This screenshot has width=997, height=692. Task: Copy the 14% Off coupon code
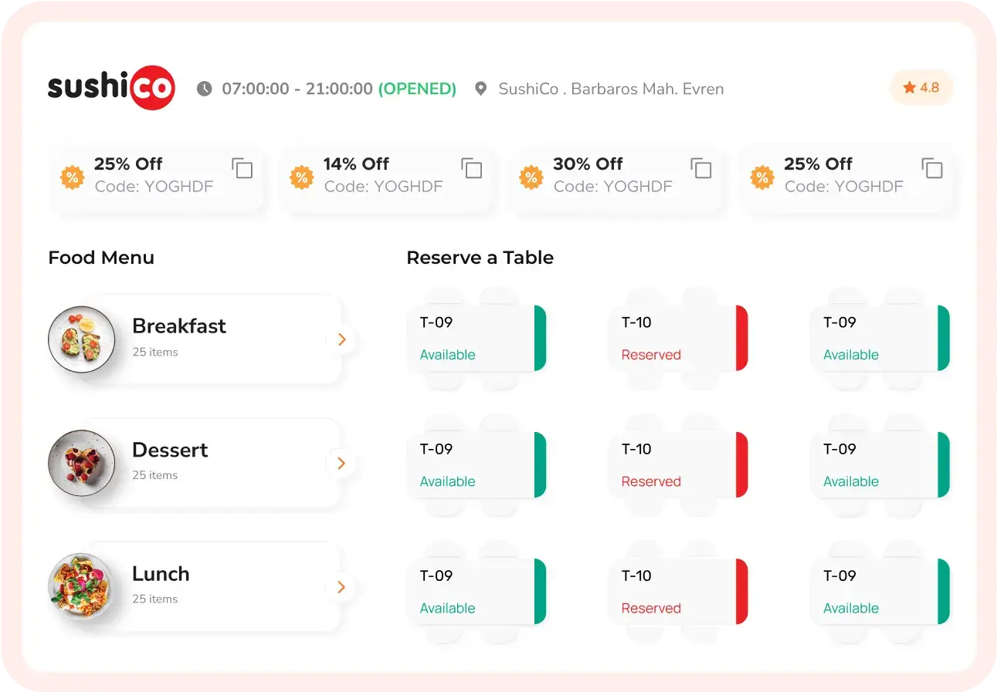[x=471, y=168]
